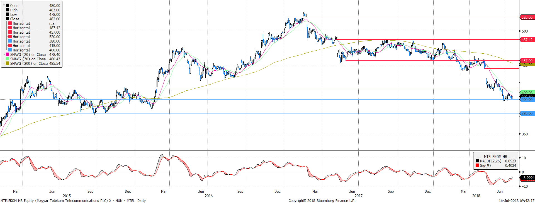The height and width of the screenshot is (203, 535).
Task: Click the 2018 year label on the time axis
Action: tap(476, 196)
